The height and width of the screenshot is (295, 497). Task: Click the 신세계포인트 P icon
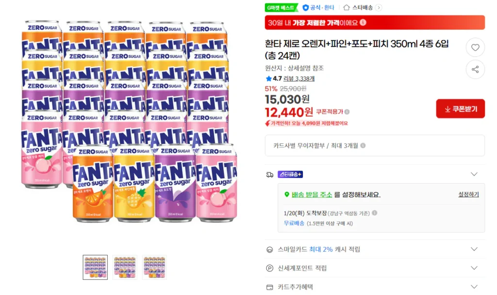pos(270,268)
